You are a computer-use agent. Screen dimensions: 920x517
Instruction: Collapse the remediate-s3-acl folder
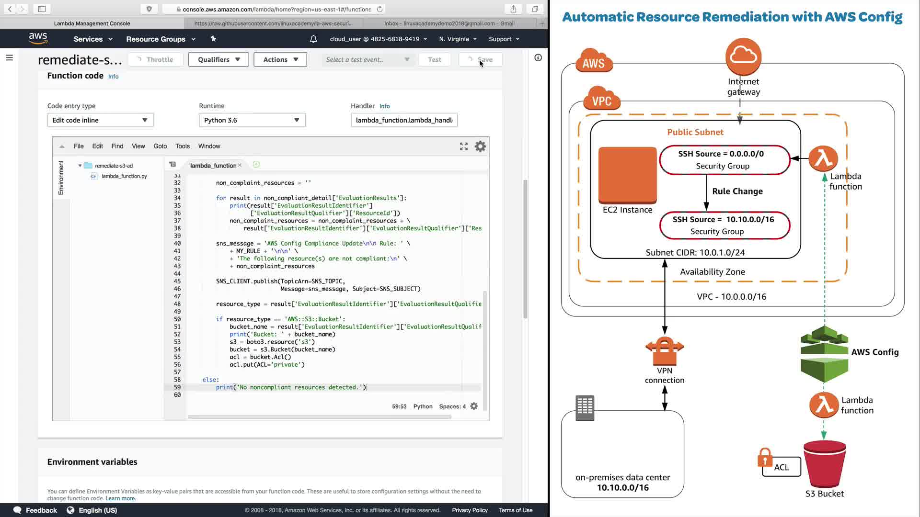click(80, 166)
